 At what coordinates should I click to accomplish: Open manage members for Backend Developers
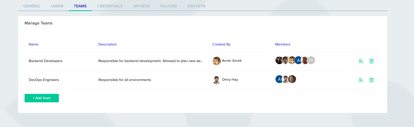[361, 61]
